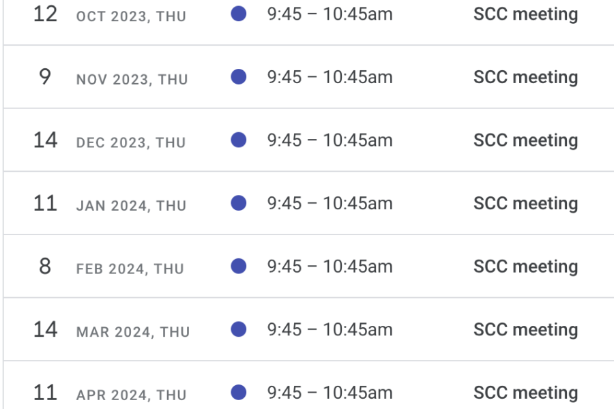Open the SCC meeting on 11 Apr 2024
The image size is (614, 409).
click(525, 393)
